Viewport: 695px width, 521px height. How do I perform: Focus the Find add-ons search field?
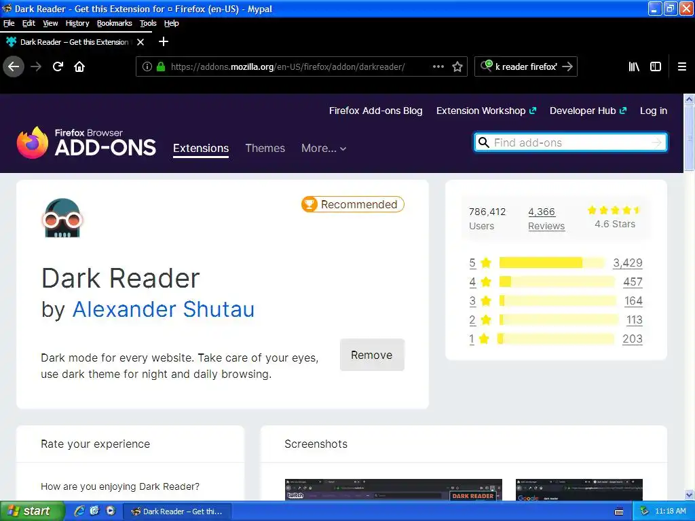pos(570,142)
